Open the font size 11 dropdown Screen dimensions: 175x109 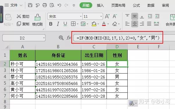coord(101,17)
